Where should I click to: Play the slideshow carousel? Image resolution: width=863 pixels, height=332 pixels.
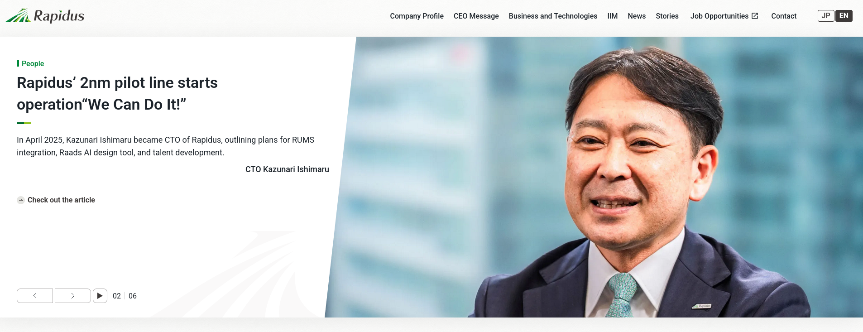pos(100,296)
